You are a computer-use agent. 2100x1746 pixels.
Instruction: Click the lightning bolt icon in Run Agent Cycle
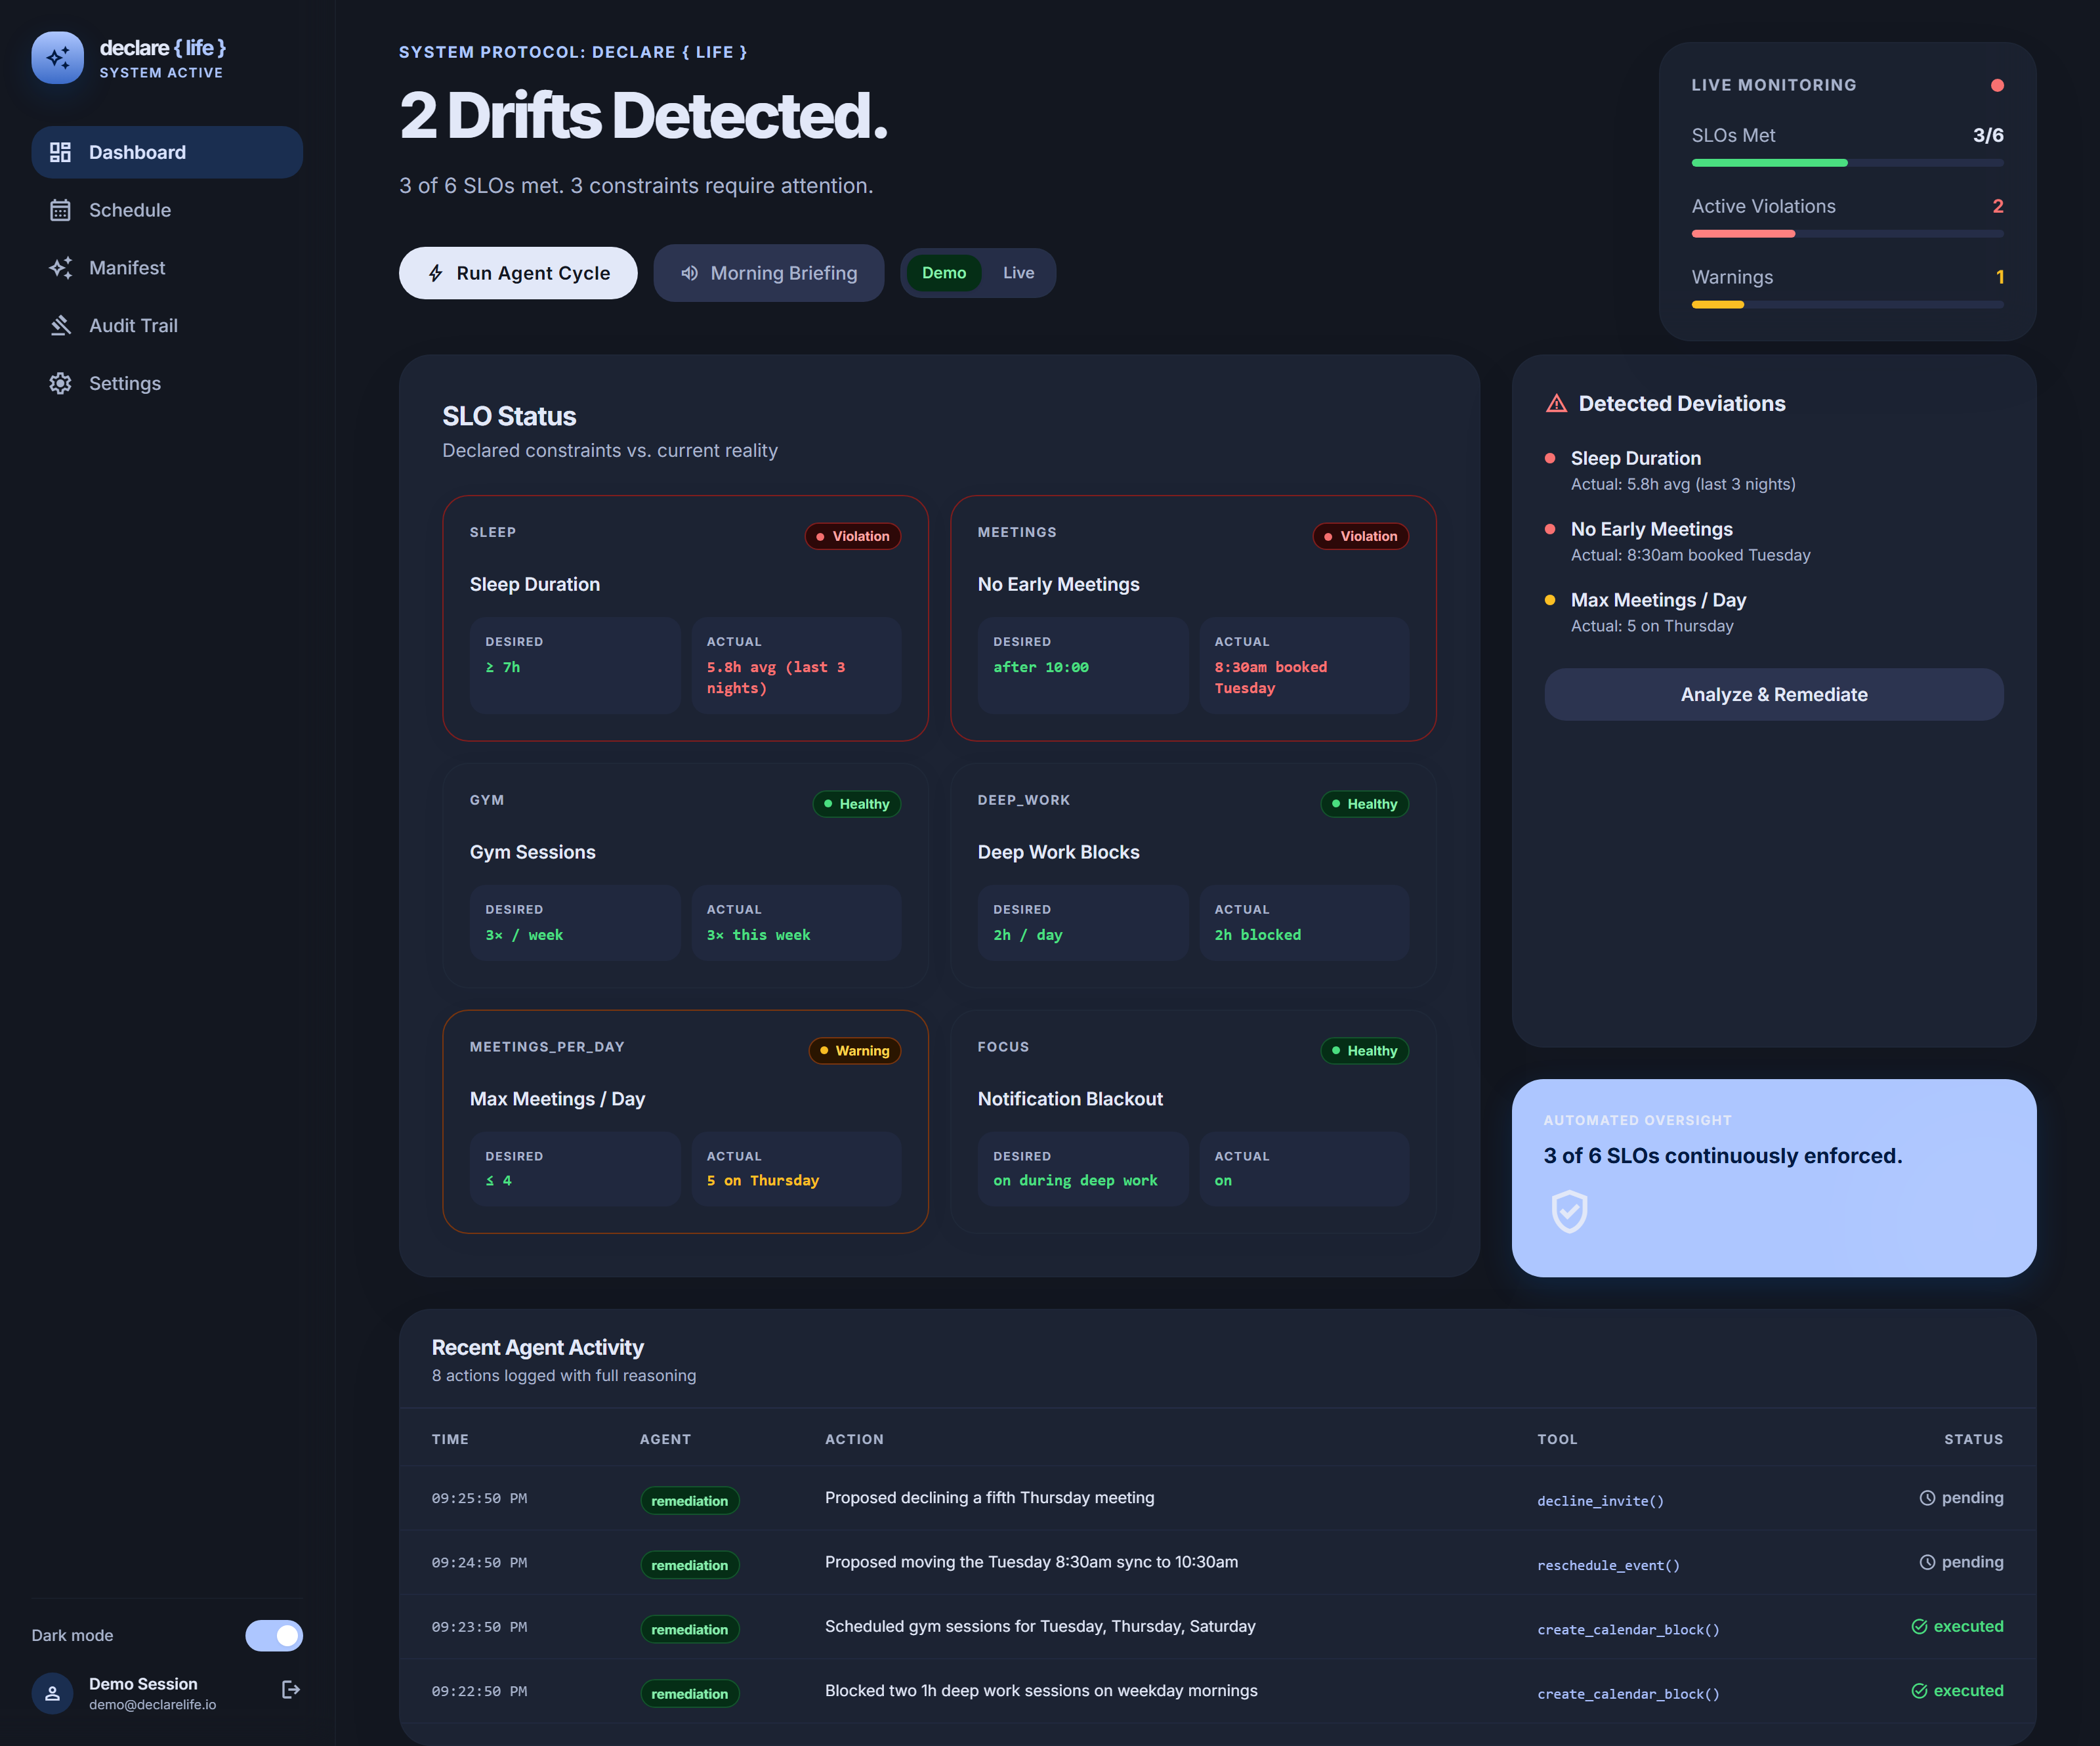[x=435, y=273]
